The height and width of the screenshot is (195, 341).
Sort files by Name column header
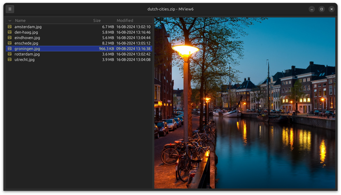tap(20, 21)
